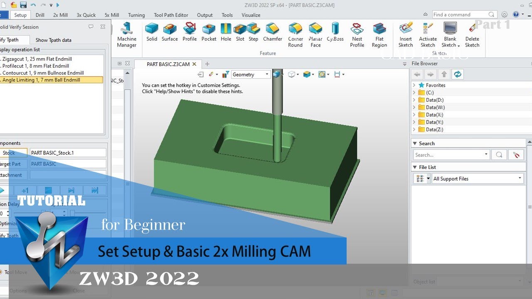The width and height of the screenshot is (532, 299).
Task: Choose the Profile feature icon
Action: (190, 32)
